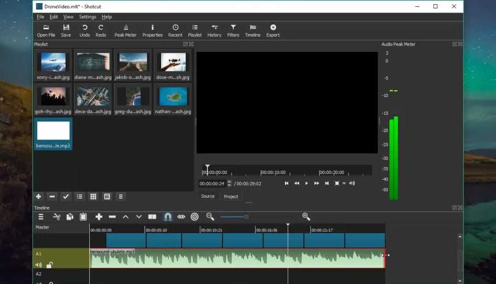Switch to the Project tab
496x284 pixels.
tap(231, 196)
